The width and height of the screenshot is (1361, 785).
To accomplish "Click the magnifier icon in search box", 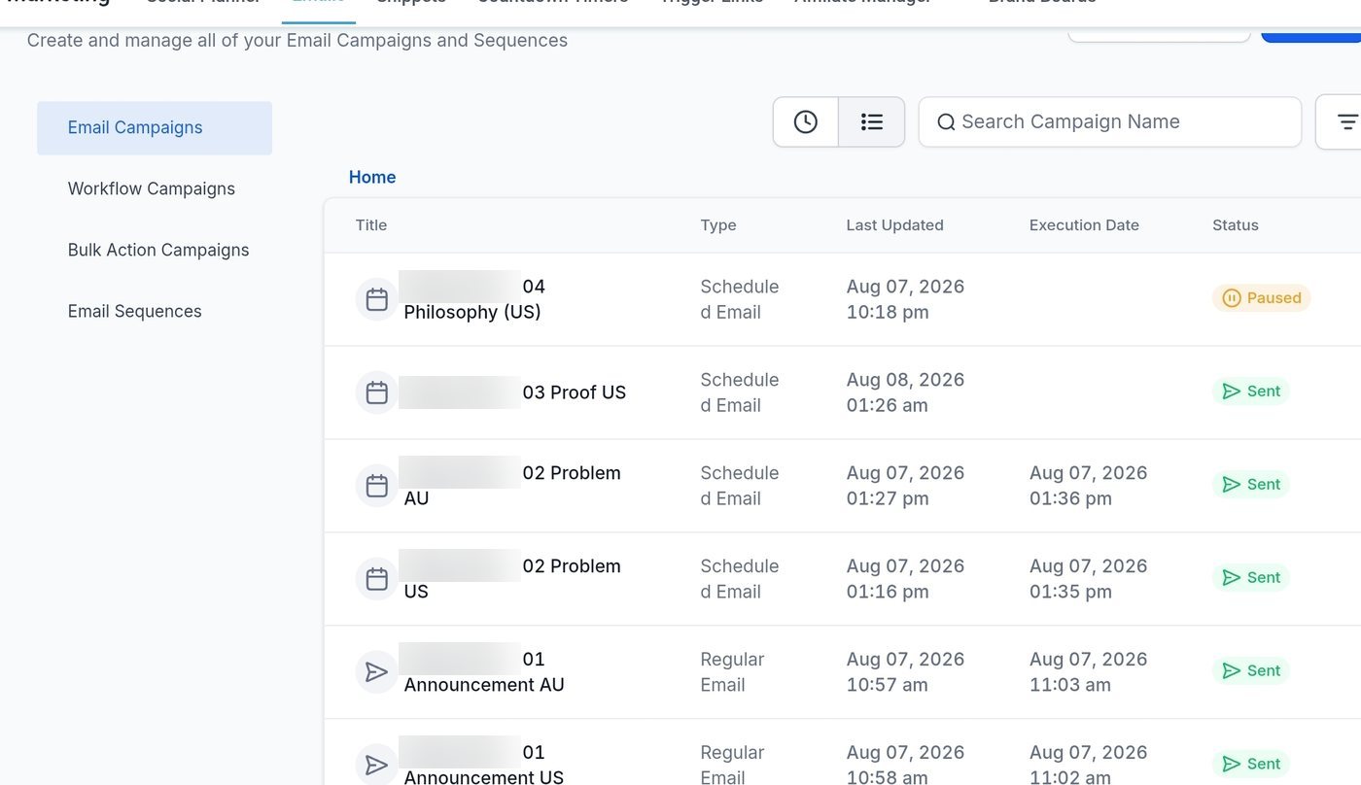I will pyautogui.click(x=946, y=122).
